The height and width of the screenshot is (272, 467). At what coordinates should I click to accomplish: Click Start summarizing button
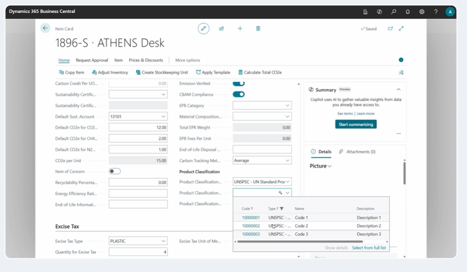pyautogui.click(x=356, y=124)
